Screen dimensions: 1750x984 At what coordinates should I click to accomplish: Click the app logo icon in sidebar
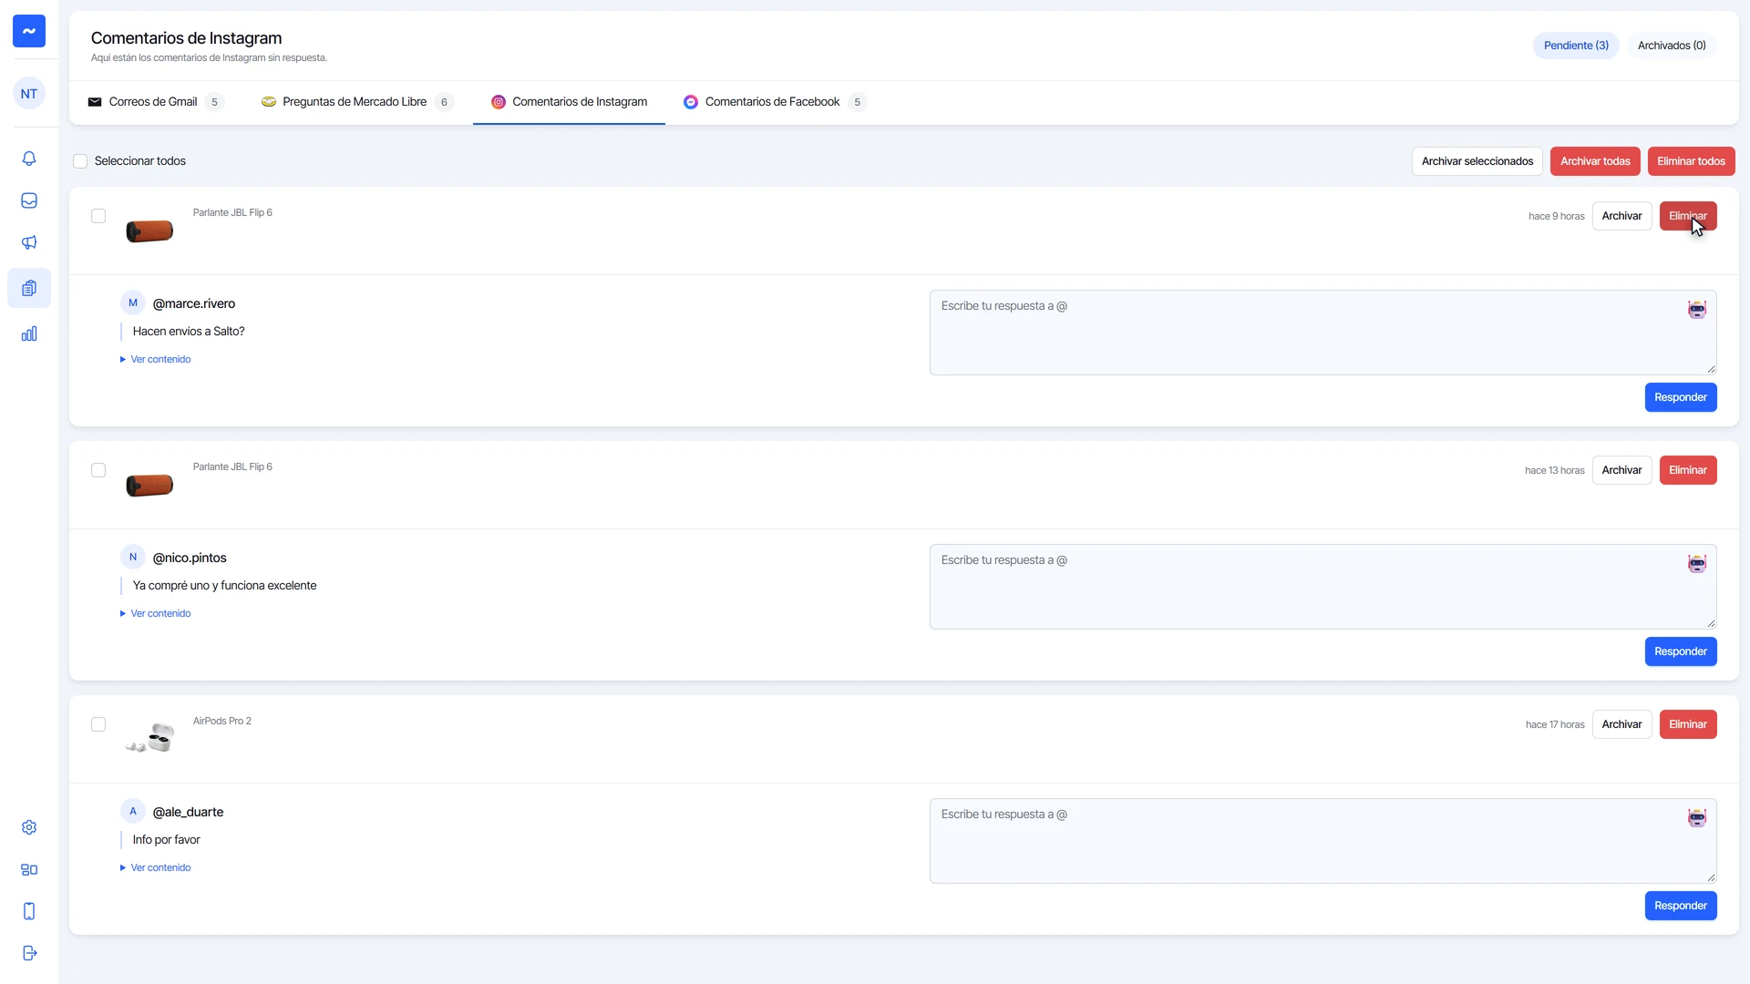[x=29, y=31]
